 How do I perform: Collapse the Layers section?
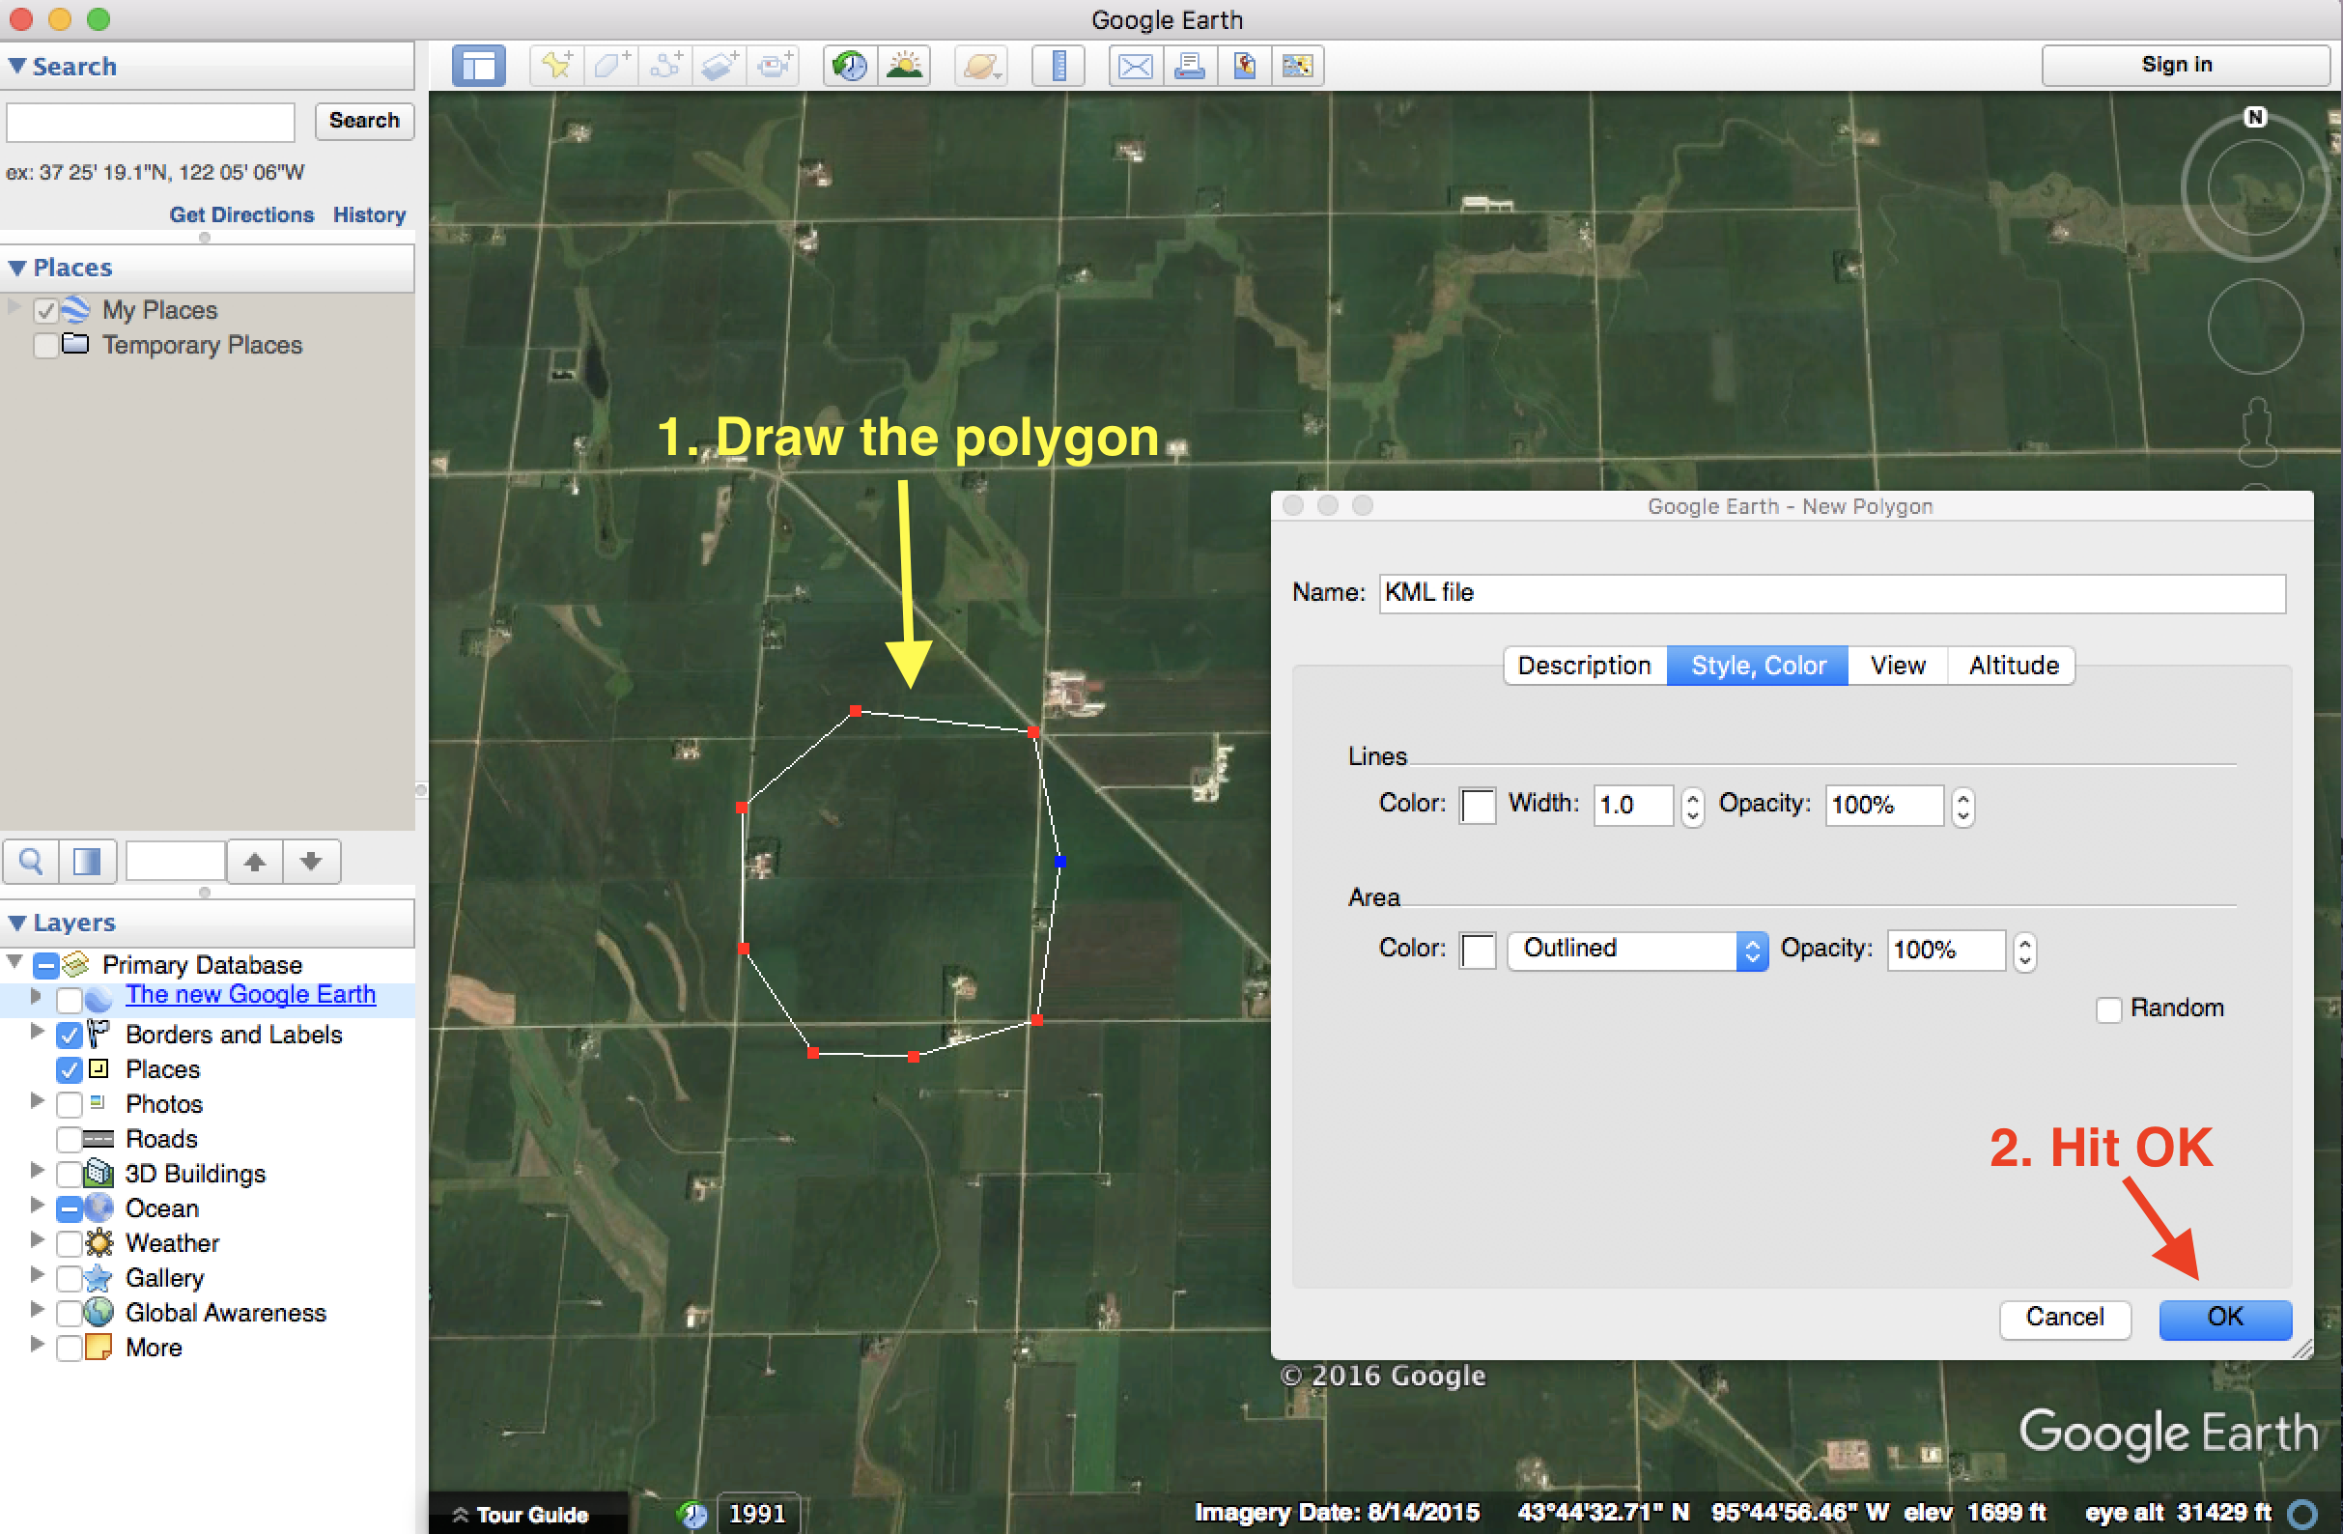[x=16, y=922]
